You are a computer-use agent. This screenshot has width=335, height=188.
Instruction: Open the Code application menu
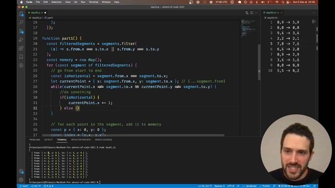[29, 2]
